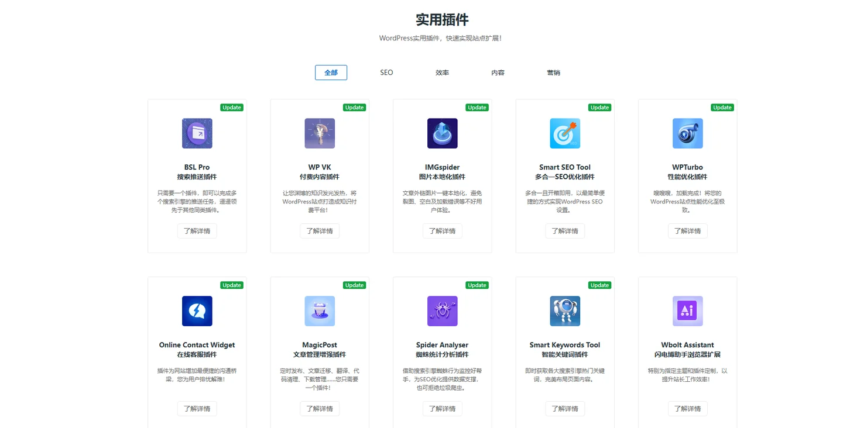Open 了解详情 for MagicPost
This screenshot has height=428, width=843.
click(x=320, y=409)
